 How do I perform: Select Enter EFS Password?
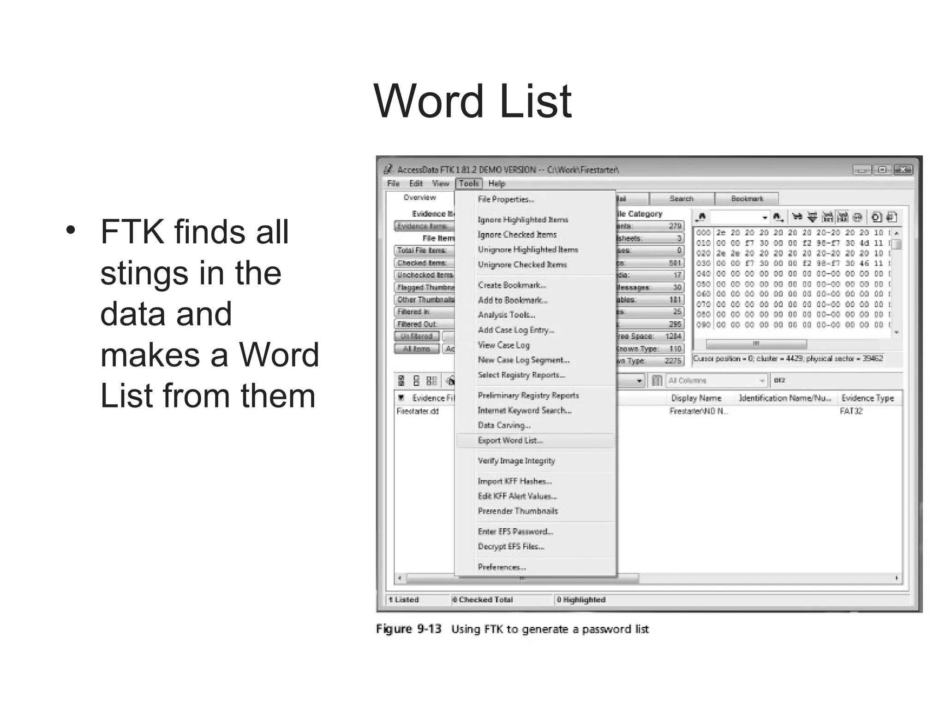(x=535, y=531)
